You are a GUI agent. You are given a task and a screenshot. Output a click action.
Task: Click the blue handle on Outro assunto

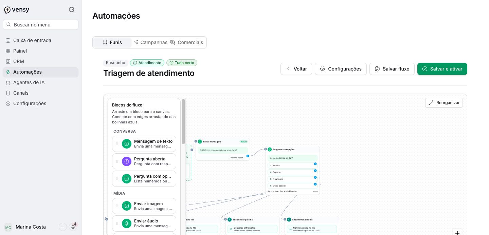click(315, 184)
